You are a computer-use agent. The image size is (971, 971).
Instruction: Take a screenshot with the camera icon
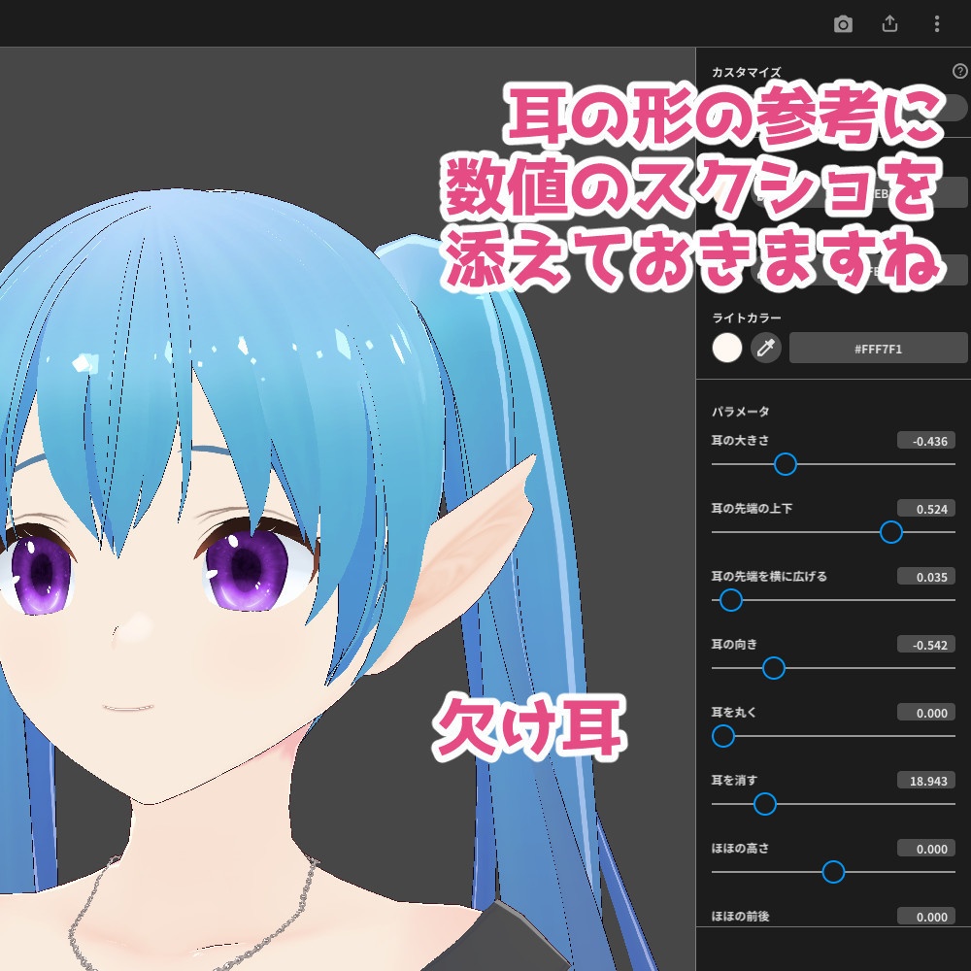coord(844,24)
